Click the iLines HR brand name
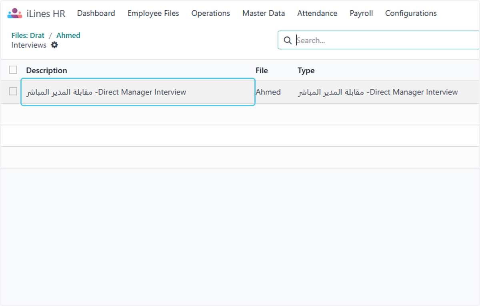The image size is (480, 306). point(45,14)
